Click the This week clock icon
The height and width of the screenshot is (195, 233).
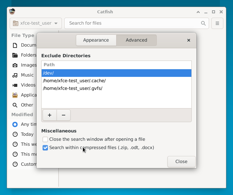15,144
